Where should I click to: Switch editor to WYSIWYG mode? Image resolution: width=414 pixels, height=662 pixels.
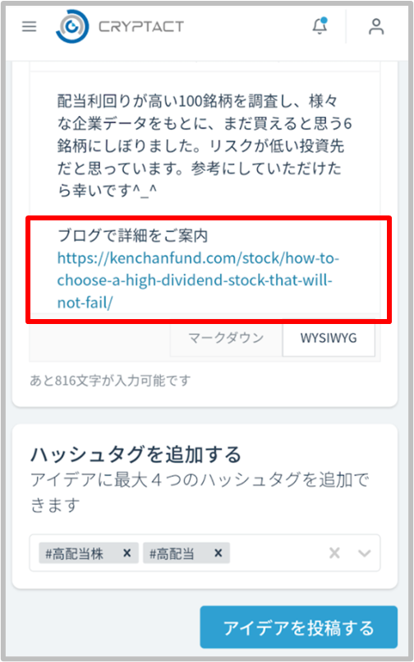pos(329,338)
